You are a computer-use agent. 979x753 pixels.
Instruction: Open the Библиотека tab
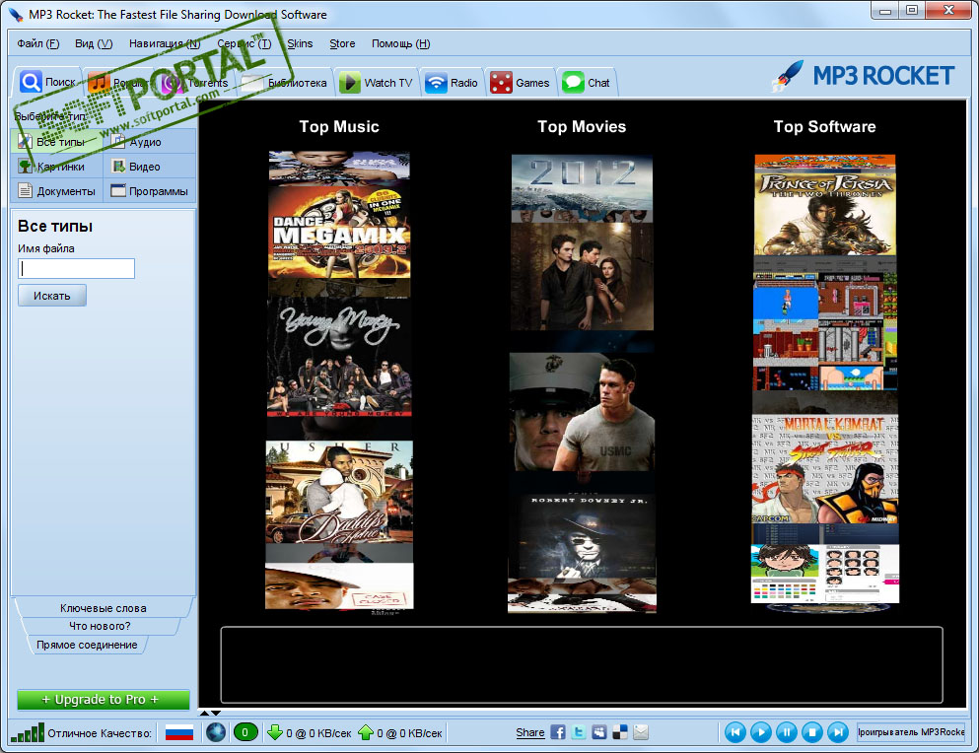coord(285,83)
